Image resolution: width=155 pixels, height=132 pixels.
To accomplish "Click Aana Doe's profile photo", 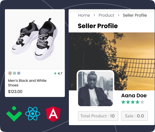I will (x=95, y=89).
